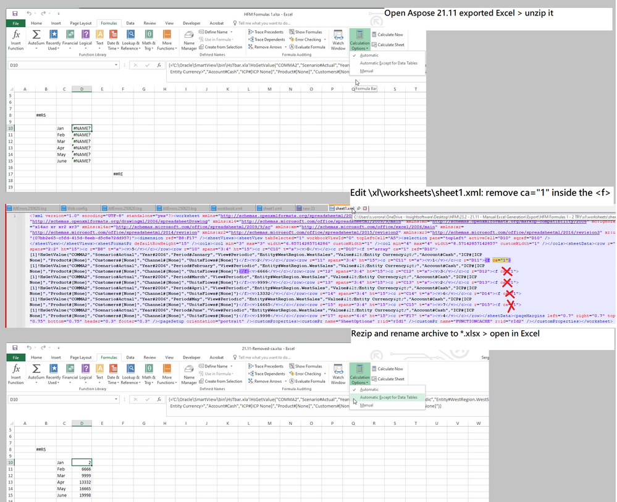Open Name Manager in HFM Formulas window
The height and width of the screenshot is (502, 617).
click(189, 40)
